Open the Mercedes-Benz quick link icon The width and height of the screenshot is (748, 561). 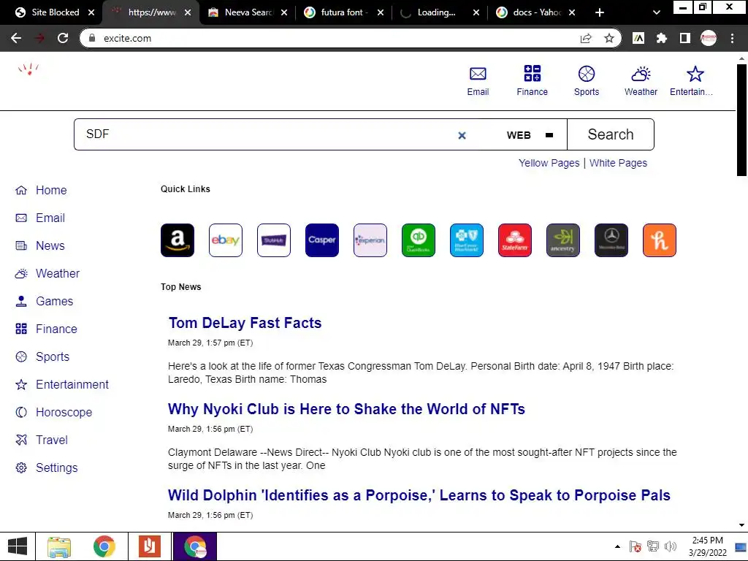pyautogui.click(x=611, y=240)
